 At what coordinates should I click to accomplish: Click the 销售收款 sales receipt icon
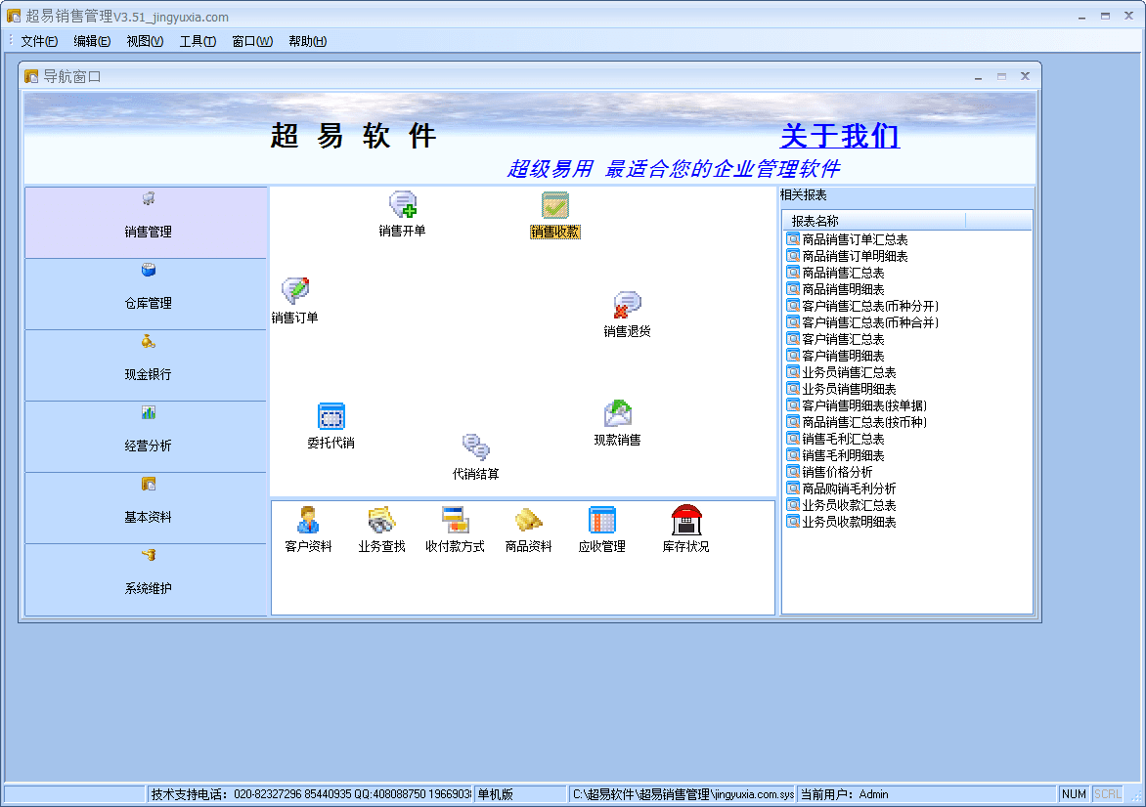(x=555, y=206)
